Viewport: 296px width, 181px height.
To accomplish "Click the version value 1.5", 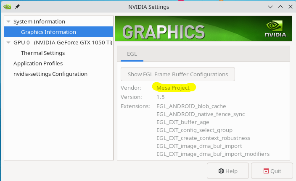I will (x=161, y=97).
